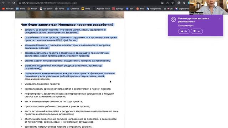Viewport: 228px width, 128px height.
Task: Click the heart icon in purple popup
Action: (x=173, y=20)
